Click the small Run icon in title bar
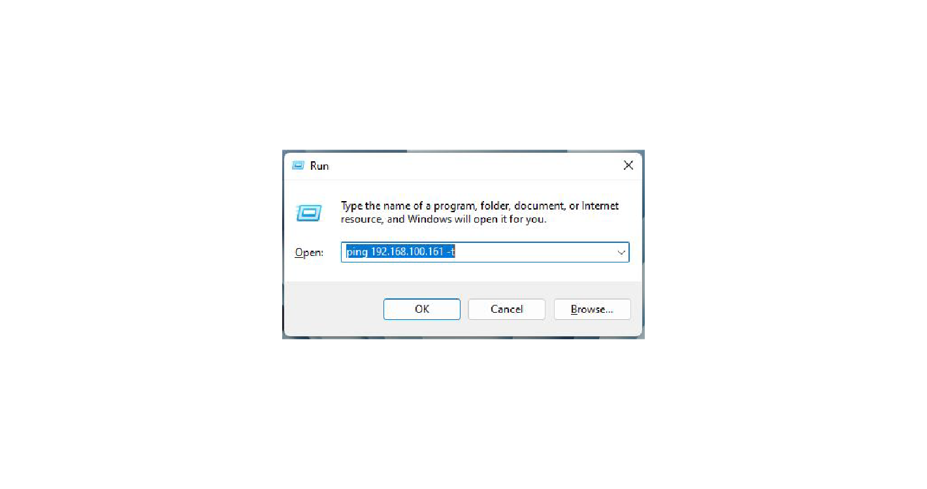Image resolution: width=927 pixels, height=489 pixels. click(298, 166)
